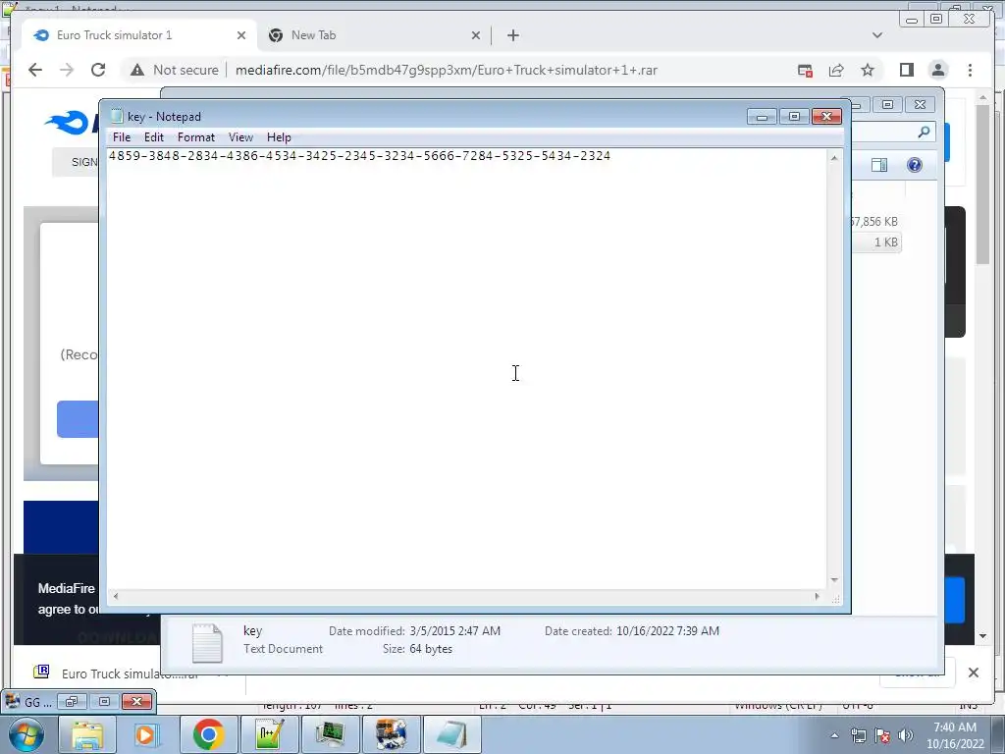Click the mediafire.com address bar URL
Viewport: 1005px width, 754px height.
447,70
